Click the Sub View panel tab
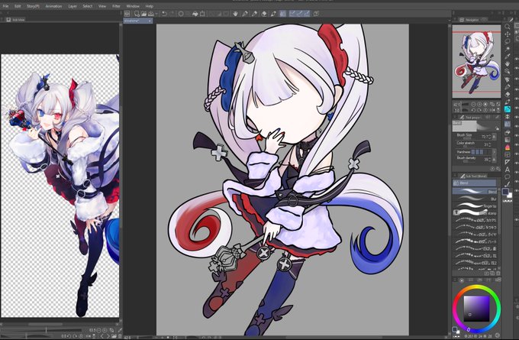The width and height of the screenshot is (519, 340). pos(15,20)
